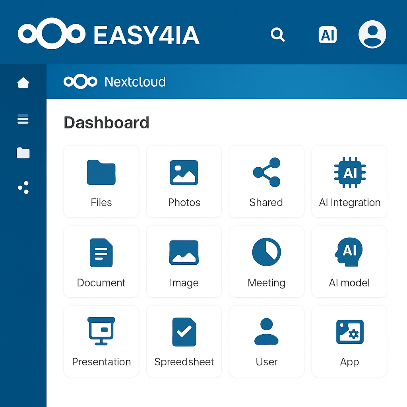407x407 pixels.
Task: Open the user profile avatar
Action: point(372,35)
